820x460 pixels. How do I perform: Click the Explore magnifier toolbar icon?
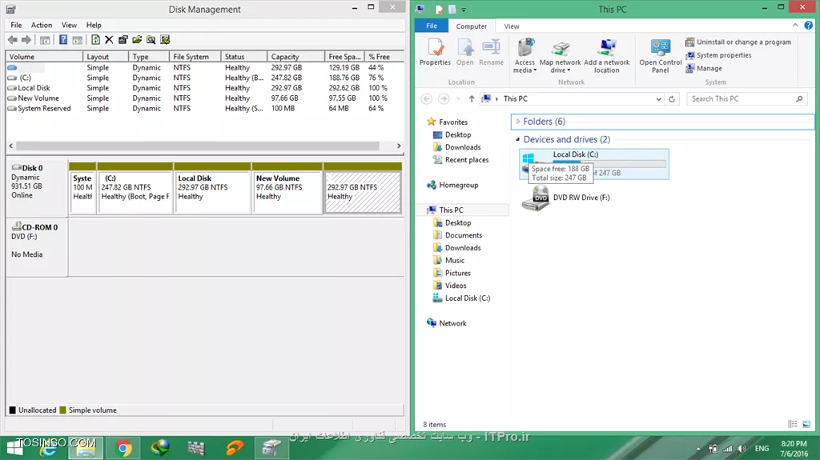(x=151, y=40)
